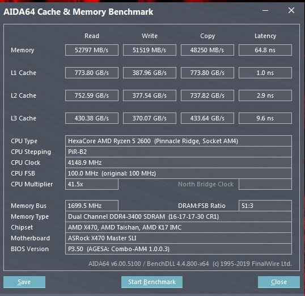Click CPU Multiplier field 41.5x

(x=92, y=184)
